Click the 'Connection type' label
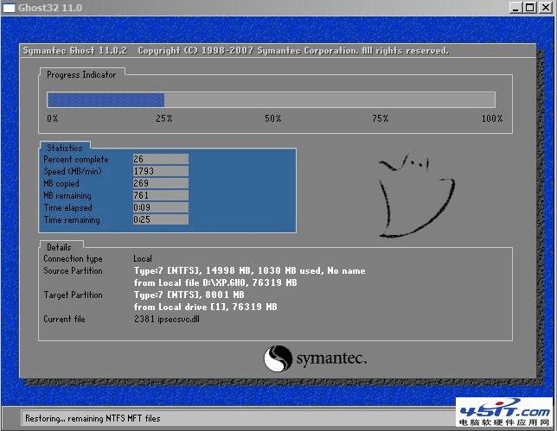This screenshot has height=431, width=557. pyautogui.click(x=73, y=259)
